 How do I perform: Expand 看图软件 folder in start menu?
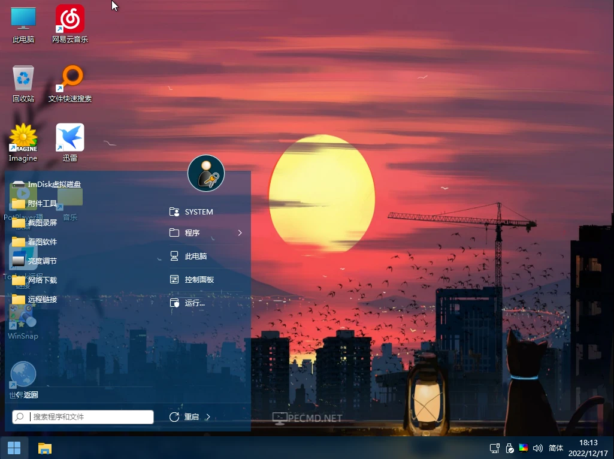(x=35, y=241)
